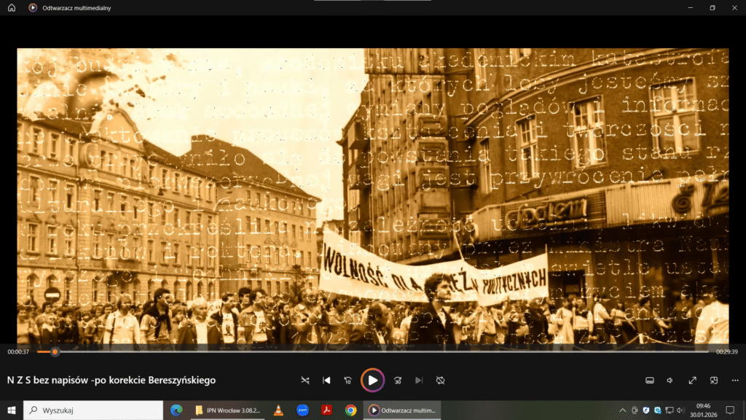746x420 pixels.
Task: Skip forward 30 seconds
Action: coord(398,380)
